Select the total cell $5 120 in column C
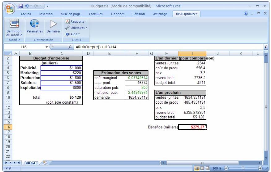Viewport: 271px width, 172px height. [x=62, y=97]
